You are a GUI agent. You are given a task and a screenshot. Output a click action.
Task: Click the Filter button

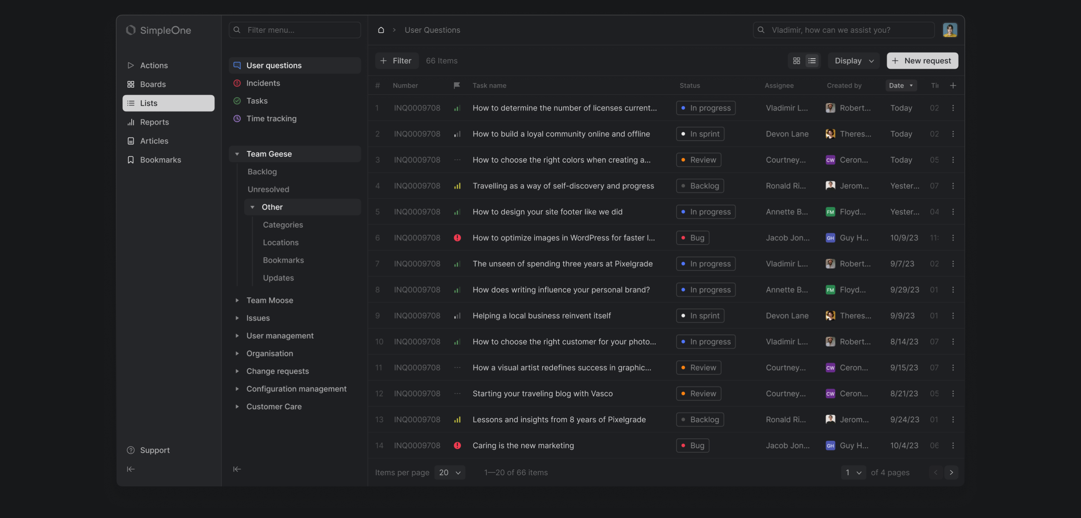pos(396,61)
